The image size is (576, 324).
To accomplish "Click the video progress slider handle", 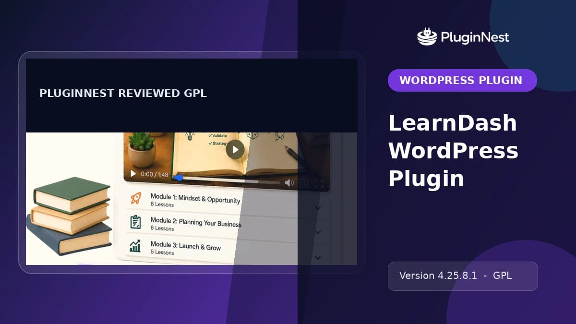I will pos(179,178).
